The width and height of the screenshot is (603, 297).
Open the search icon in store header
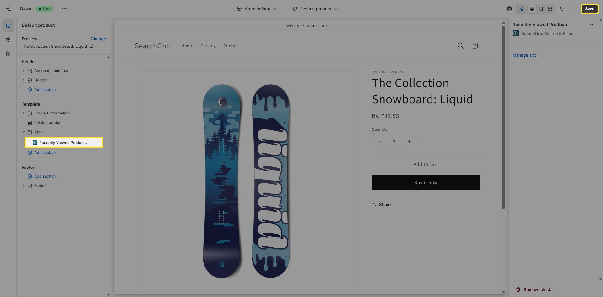coord(460,46)
